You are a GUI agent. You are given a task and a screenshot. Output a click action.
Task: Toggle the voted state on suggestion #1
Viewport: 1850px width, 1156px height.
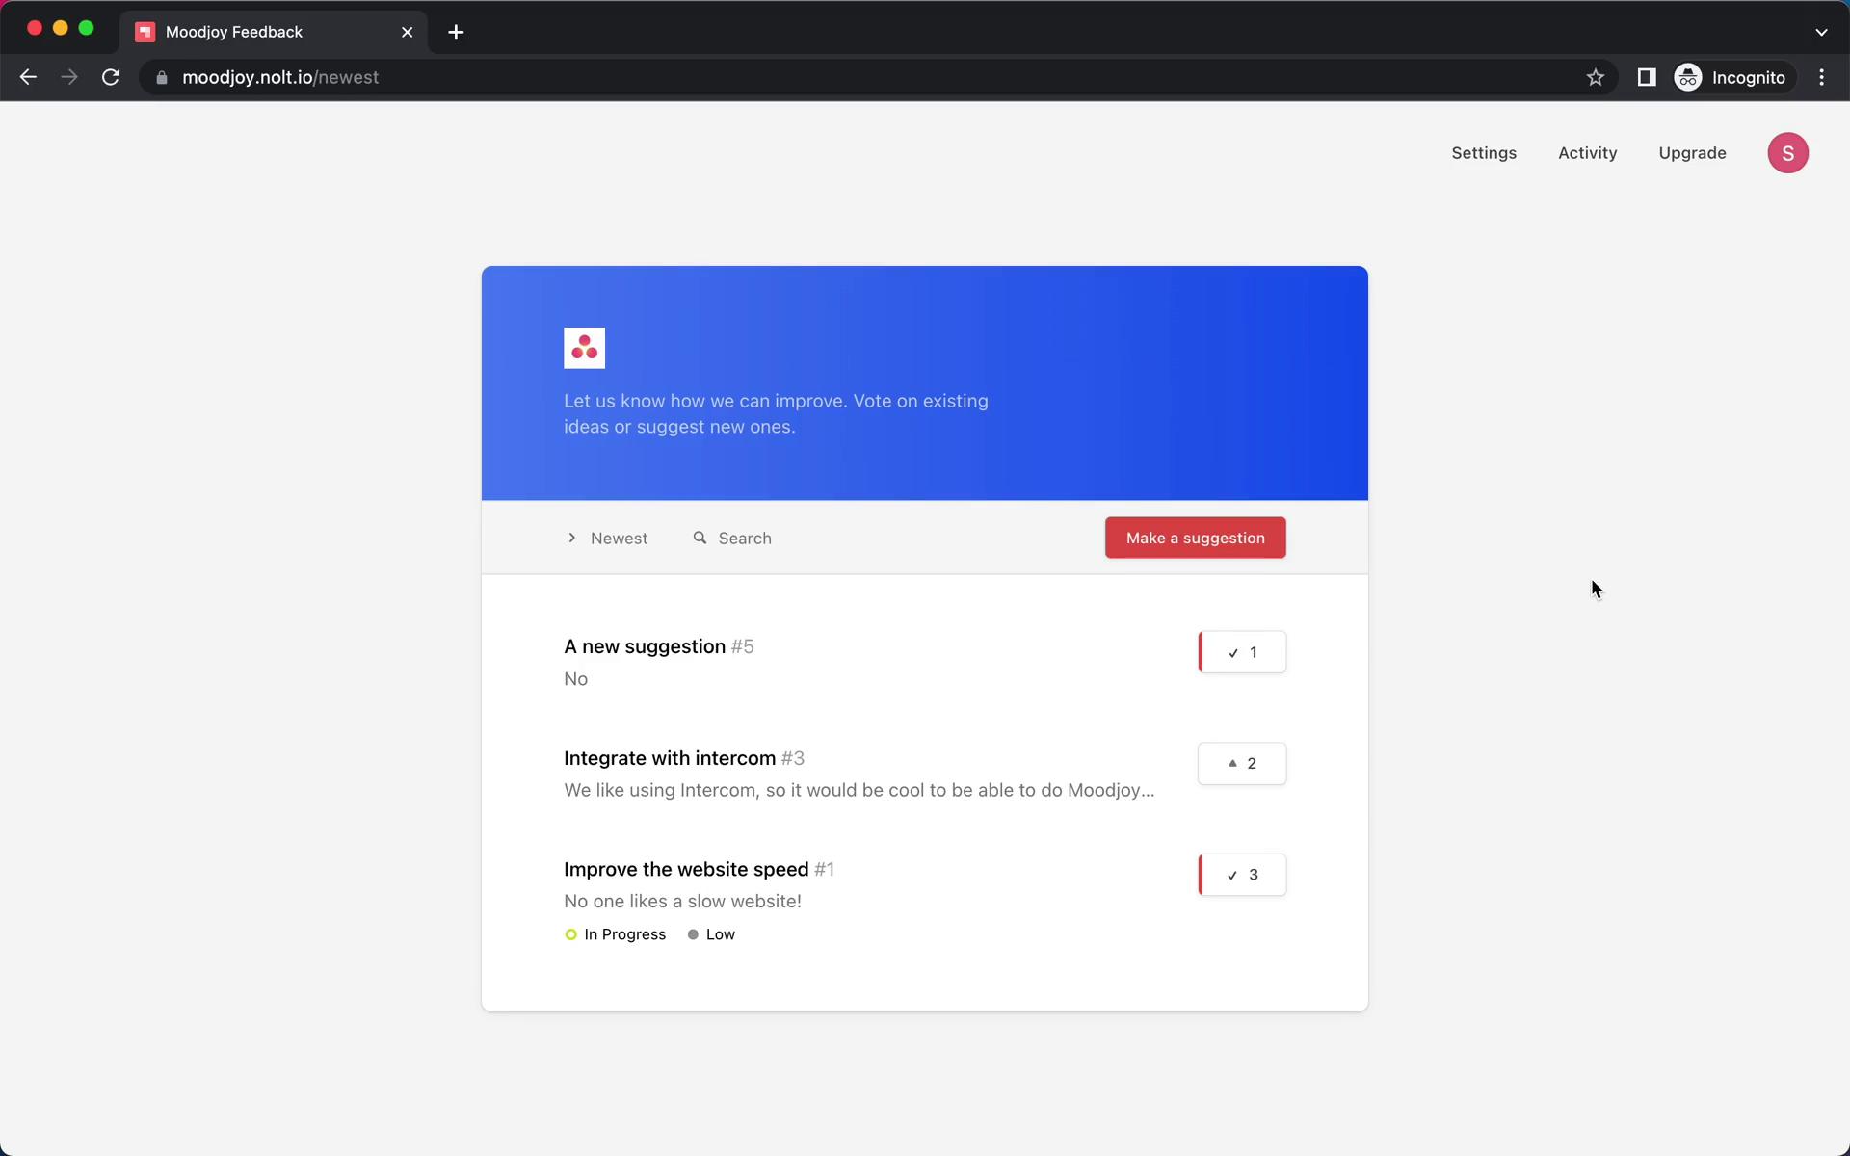(x=1241, y=874)
